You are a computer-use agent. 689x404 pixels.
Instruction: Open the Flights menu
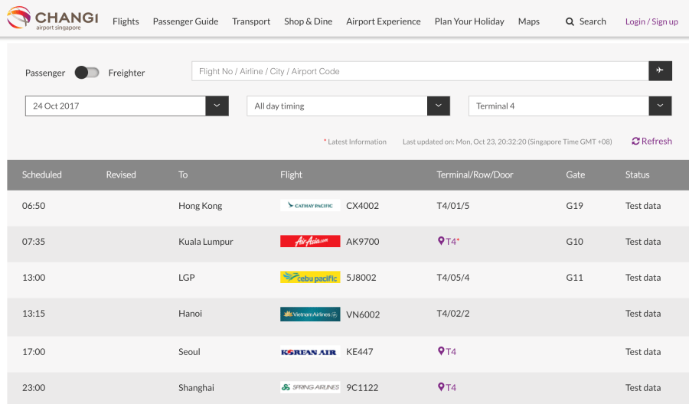pos(126,21)
